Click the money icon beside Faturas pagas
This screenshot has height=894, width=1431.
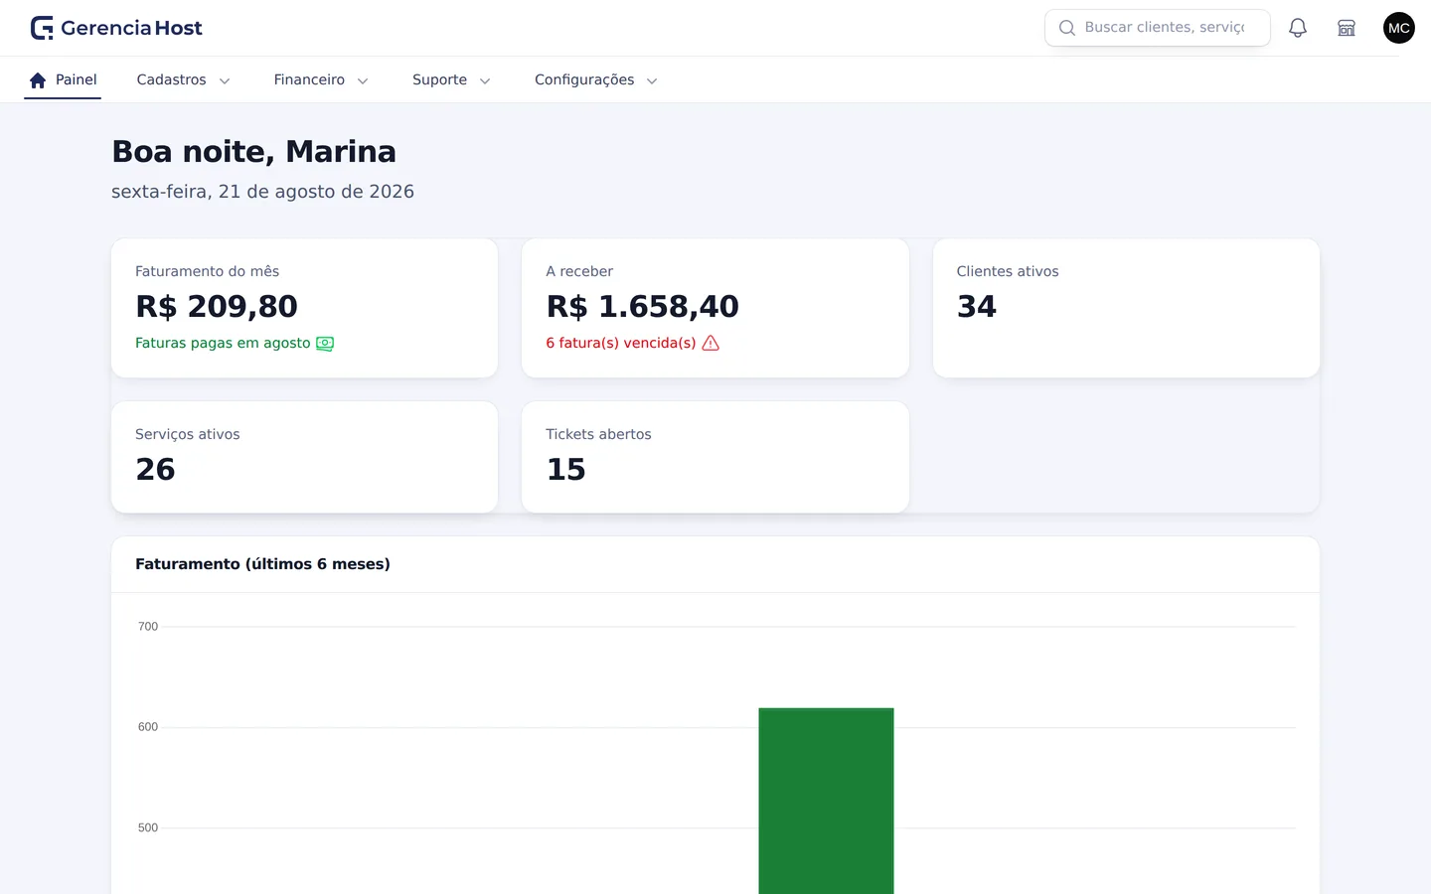tap(325, 344)
